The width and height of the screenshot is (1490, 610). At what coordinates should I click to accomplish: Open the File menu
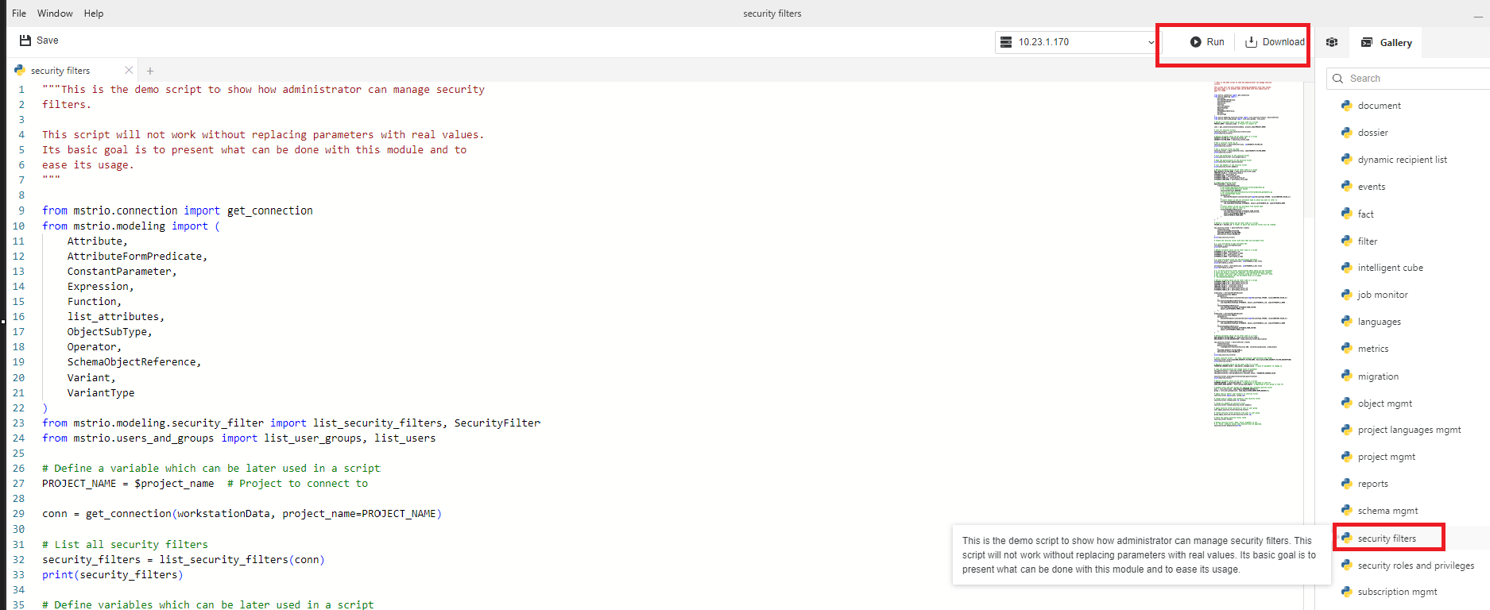pyautogui.click(x=19, y=14)
